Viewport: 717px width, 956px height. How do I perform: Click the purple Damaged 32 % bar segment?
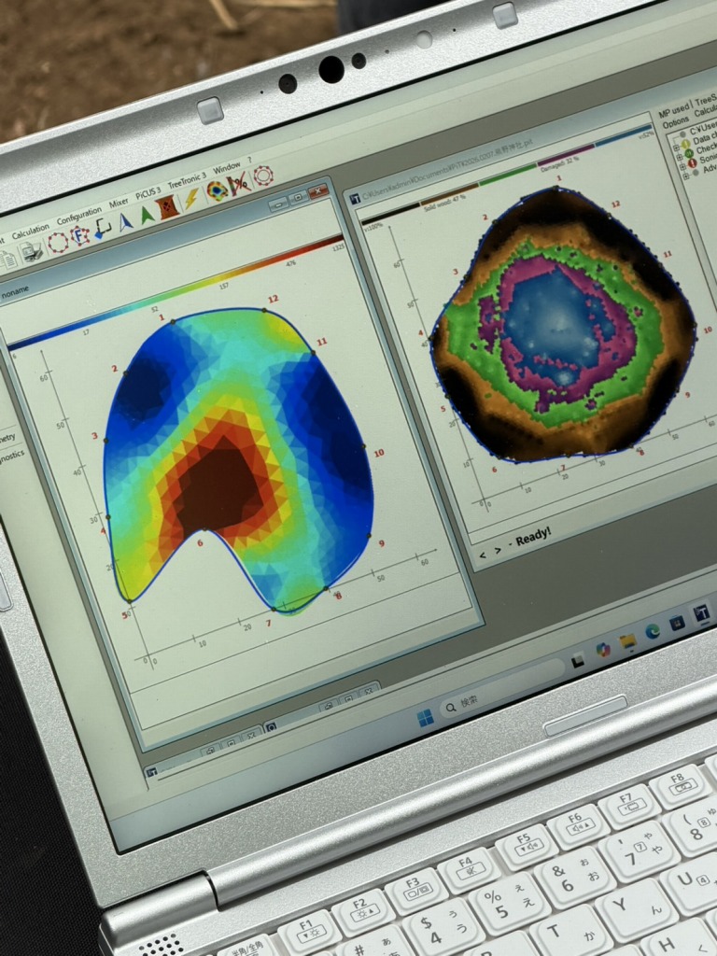coord(565,156)
